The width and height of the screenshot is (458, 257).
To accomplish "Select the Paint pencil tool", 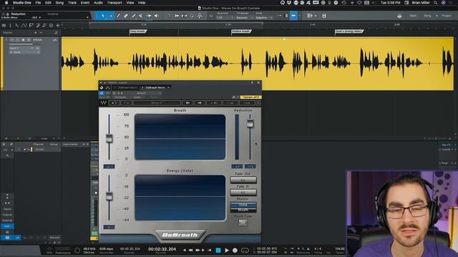I will 134,16.
